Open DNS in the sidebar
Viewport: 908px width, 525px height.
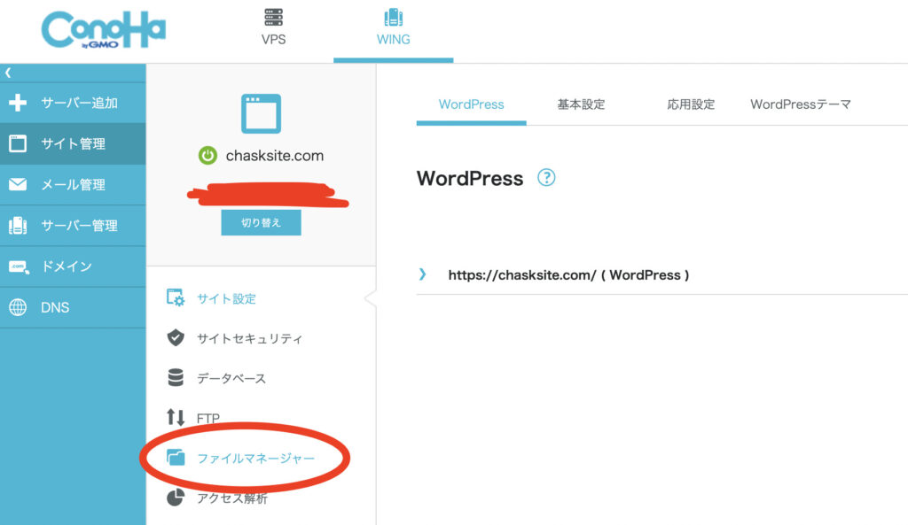pyautogui.click(x=55, y=307)
